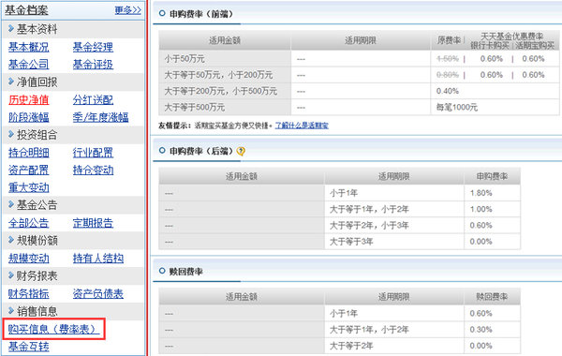Open the 资产配置 link
Image resolution: width=562 pixels, height=356 pixels.
coord(29,170)
